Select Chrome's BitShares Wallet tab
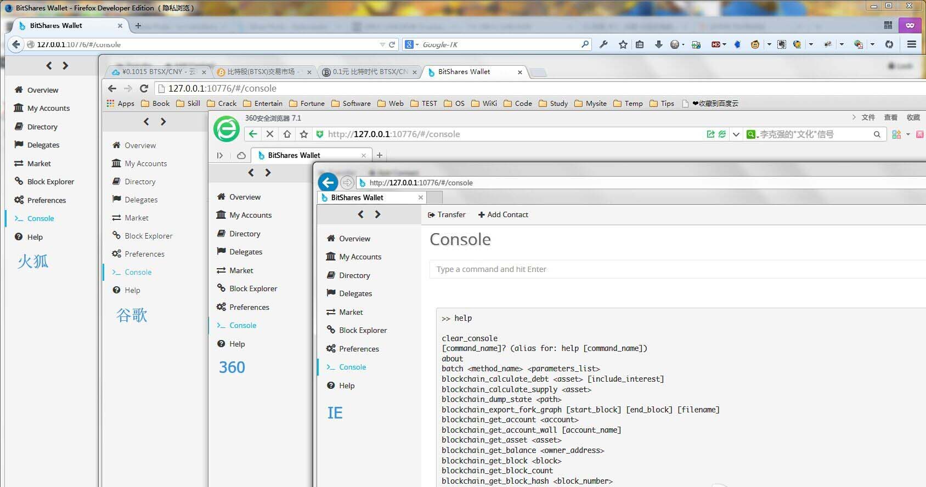Screen dimensions: 926x487 [475, 72]
